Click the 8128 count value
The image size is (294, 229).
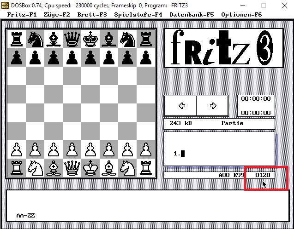pyautogui.click(x=263, y=175)
